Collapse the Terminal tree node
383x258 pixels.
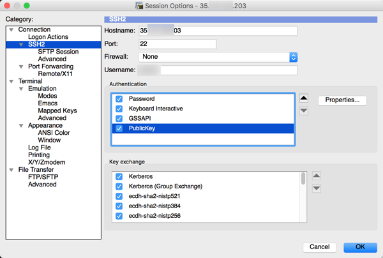[11, 81]
